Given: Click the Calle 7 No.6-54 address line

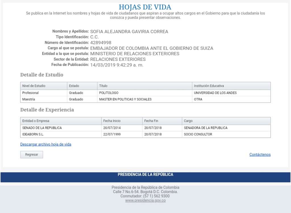Looking at the screenshot, I should [x=145, y=192].
